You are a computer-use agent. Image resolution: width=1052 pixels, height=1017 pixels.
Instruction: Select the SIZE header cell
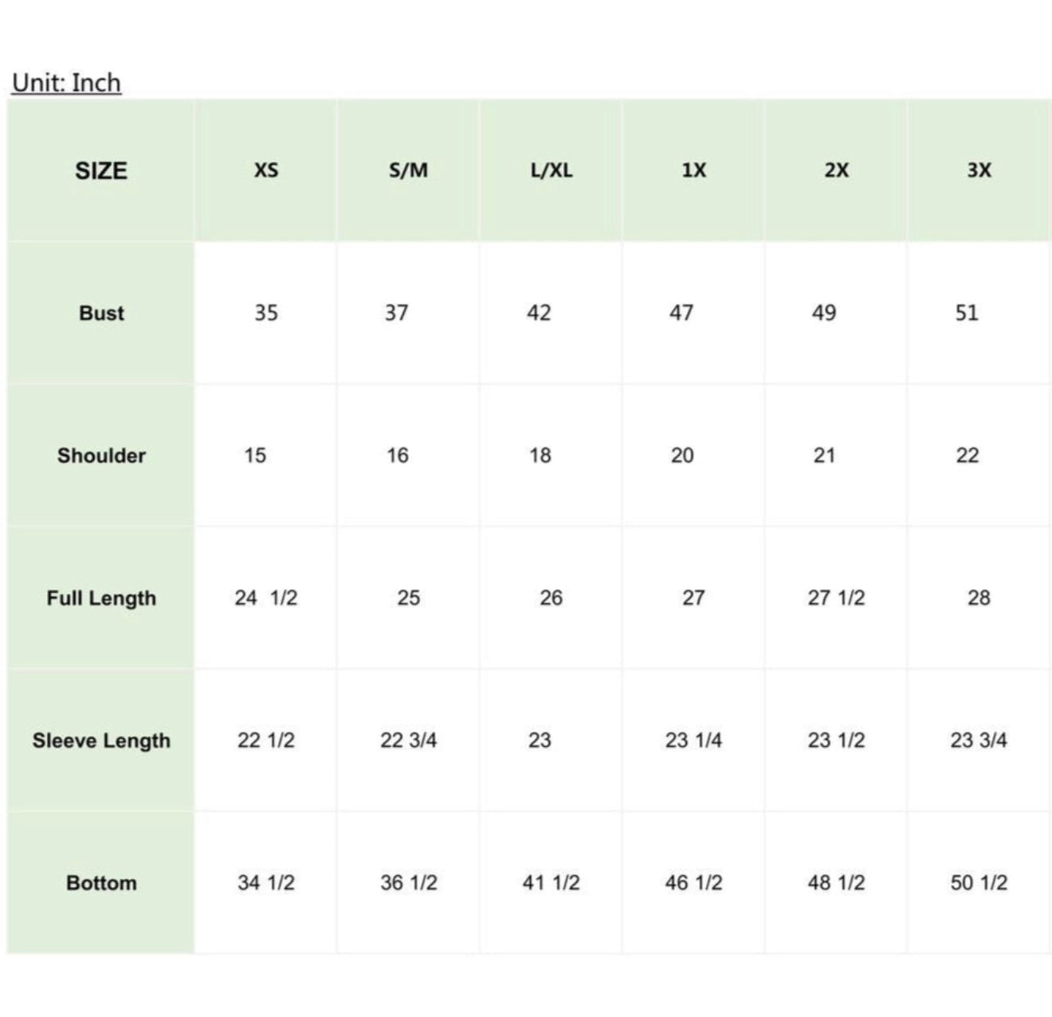point(101,171)
